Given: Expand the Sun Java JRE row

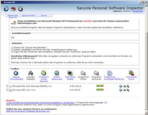Looking at the screenshot, I should tap(7, 90).
